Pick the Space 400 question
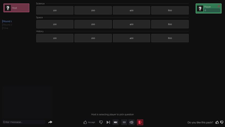 [x=131, y=24]
